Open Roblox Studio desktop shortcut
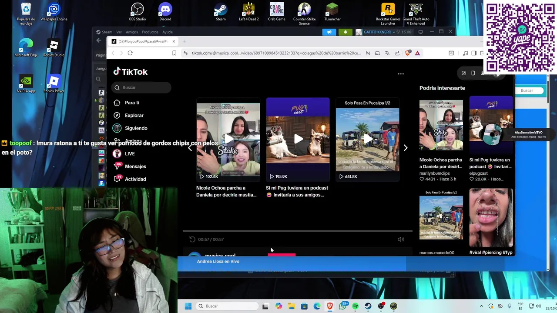 pos(54,48)
